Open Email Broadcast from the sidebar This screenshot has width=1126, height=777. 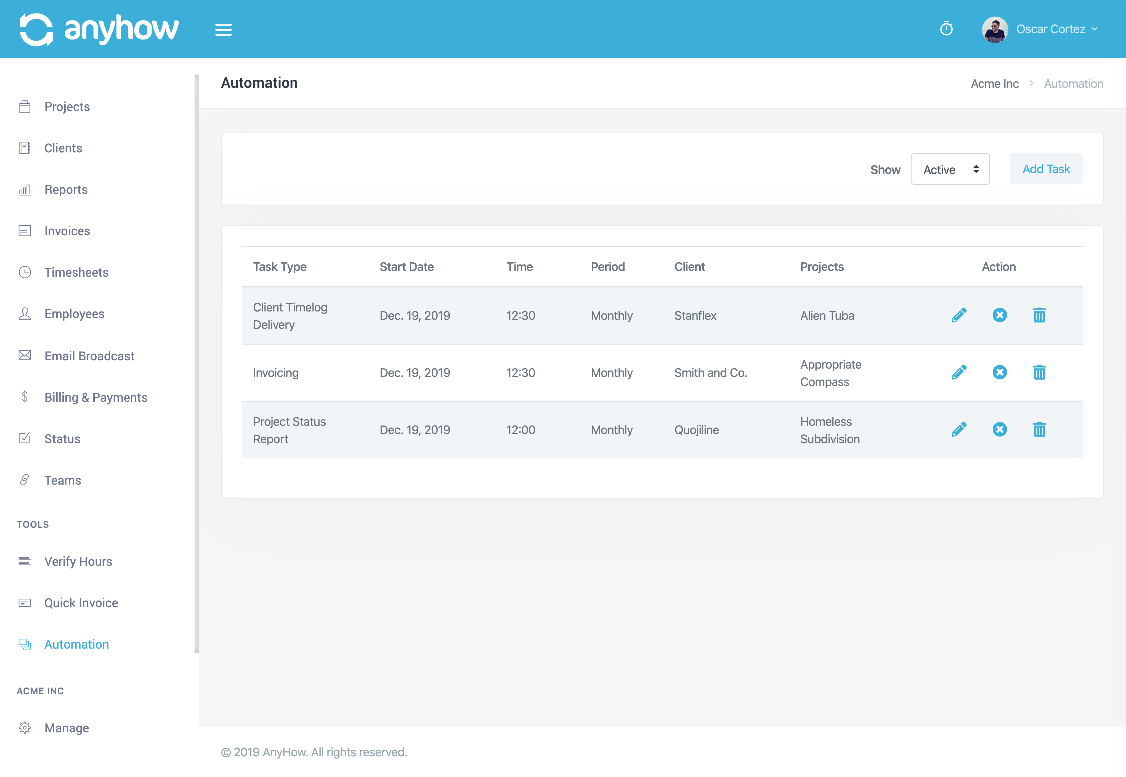pyautogui.click(x=89, y=356)
